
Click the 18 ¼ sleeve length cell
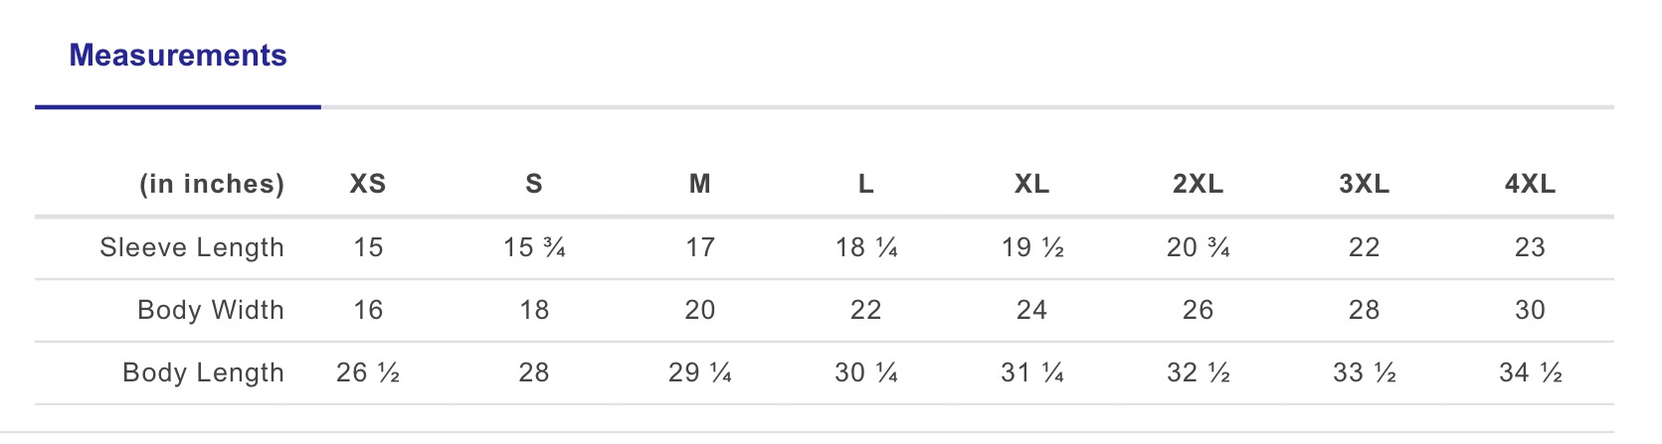866,247
